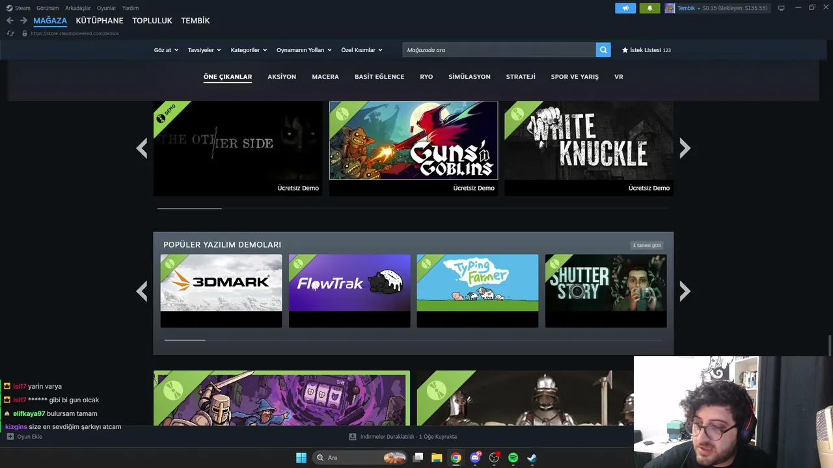Click the Steam logo menu icon
This screenshot has height=468, width=833.
(x=9, y=8)
